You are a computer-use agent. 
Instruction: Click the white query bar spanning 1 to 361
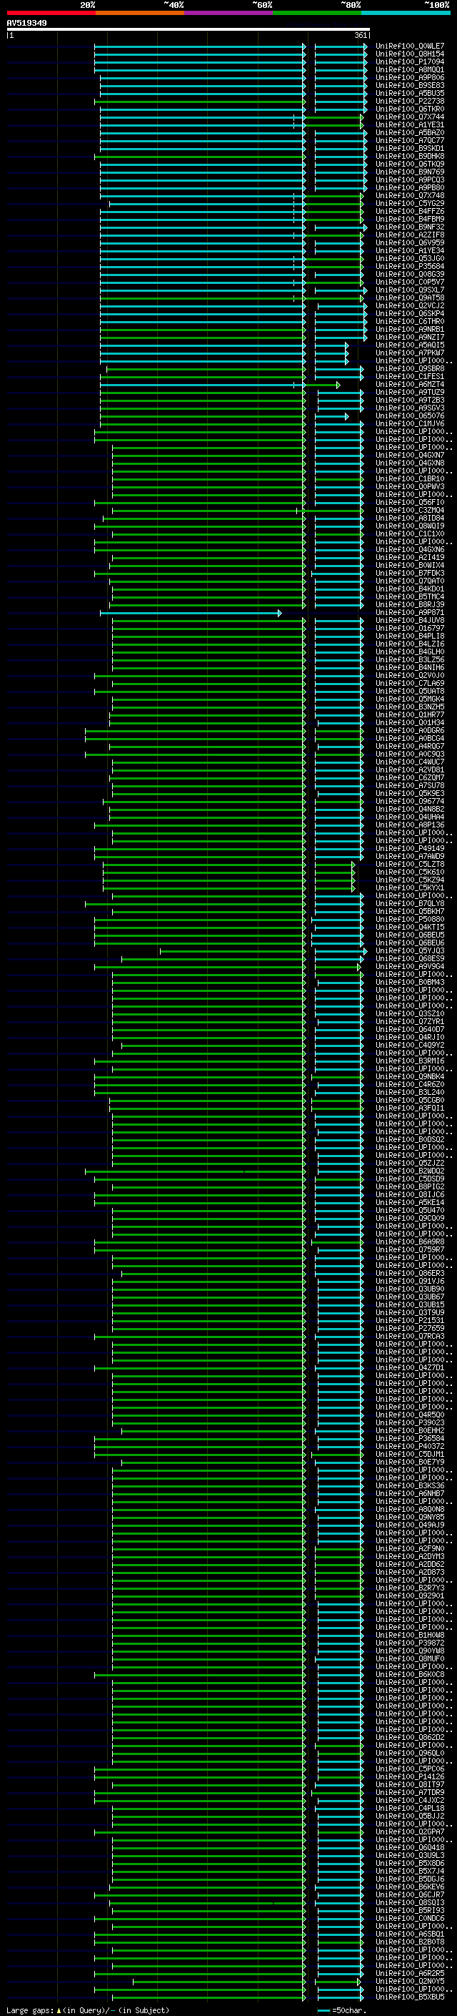click(189, 30)
